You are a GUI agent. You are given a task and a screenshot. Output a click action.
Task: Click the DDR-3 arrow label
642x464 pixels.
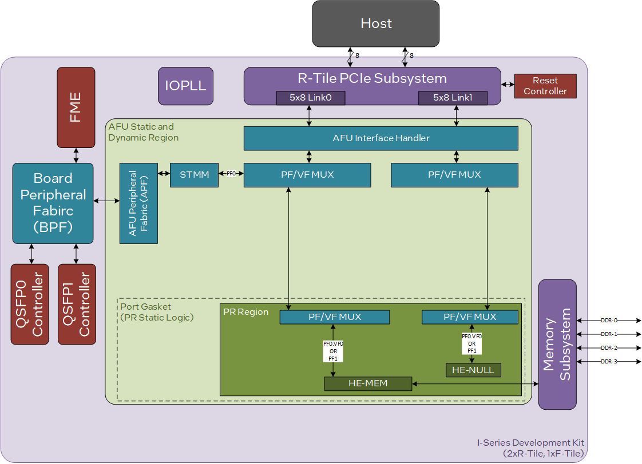(609, 361)
